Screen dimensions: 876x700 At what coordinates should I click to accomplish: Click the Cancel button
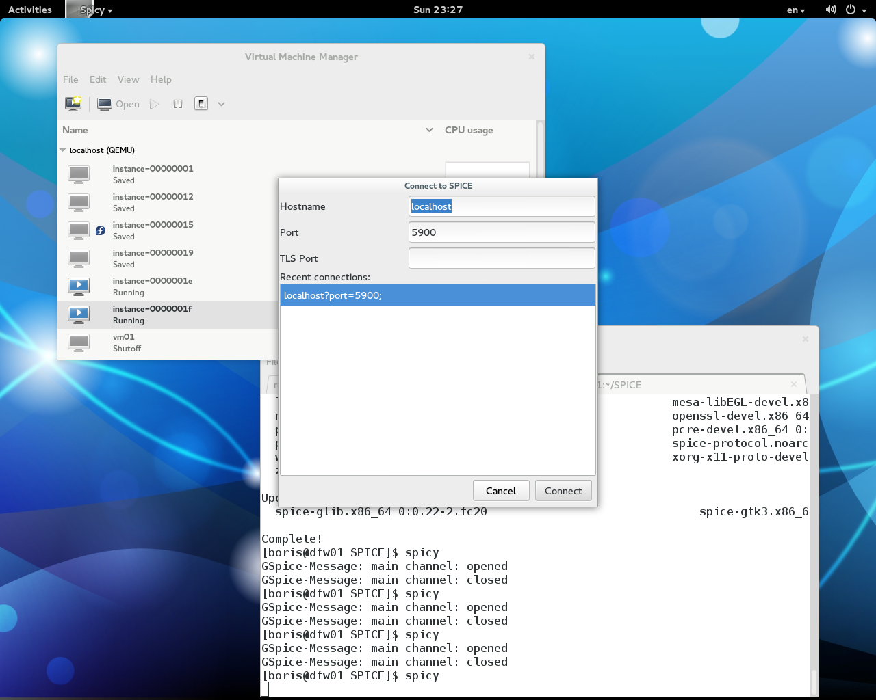tap(501, 490)
